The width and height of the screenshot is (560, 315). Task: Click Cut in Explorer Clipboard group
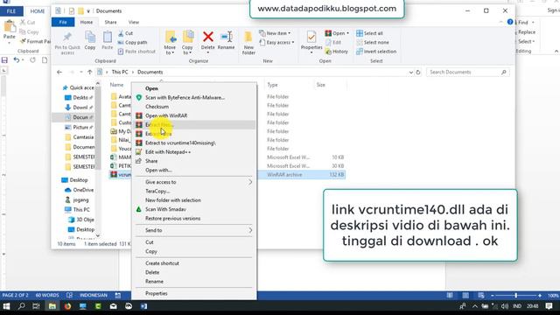click(125, 33)
